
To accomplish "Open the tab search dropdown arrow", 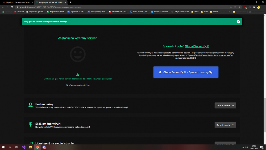I will coord(244,2).
